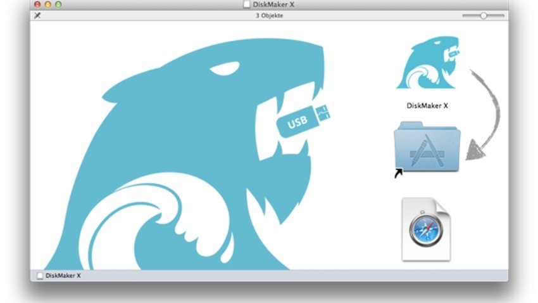The width and height of the screenshot is (538, 303).
Task: Click the DiskMaker X volume in path bar
Action: (x=59, y=276)
